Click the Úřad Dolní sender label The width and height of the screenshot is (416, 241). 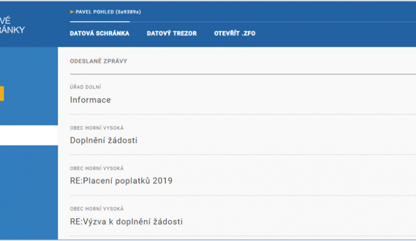85,87
